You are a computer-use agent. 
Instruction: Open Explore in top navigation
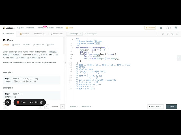(x=20, y=28)
